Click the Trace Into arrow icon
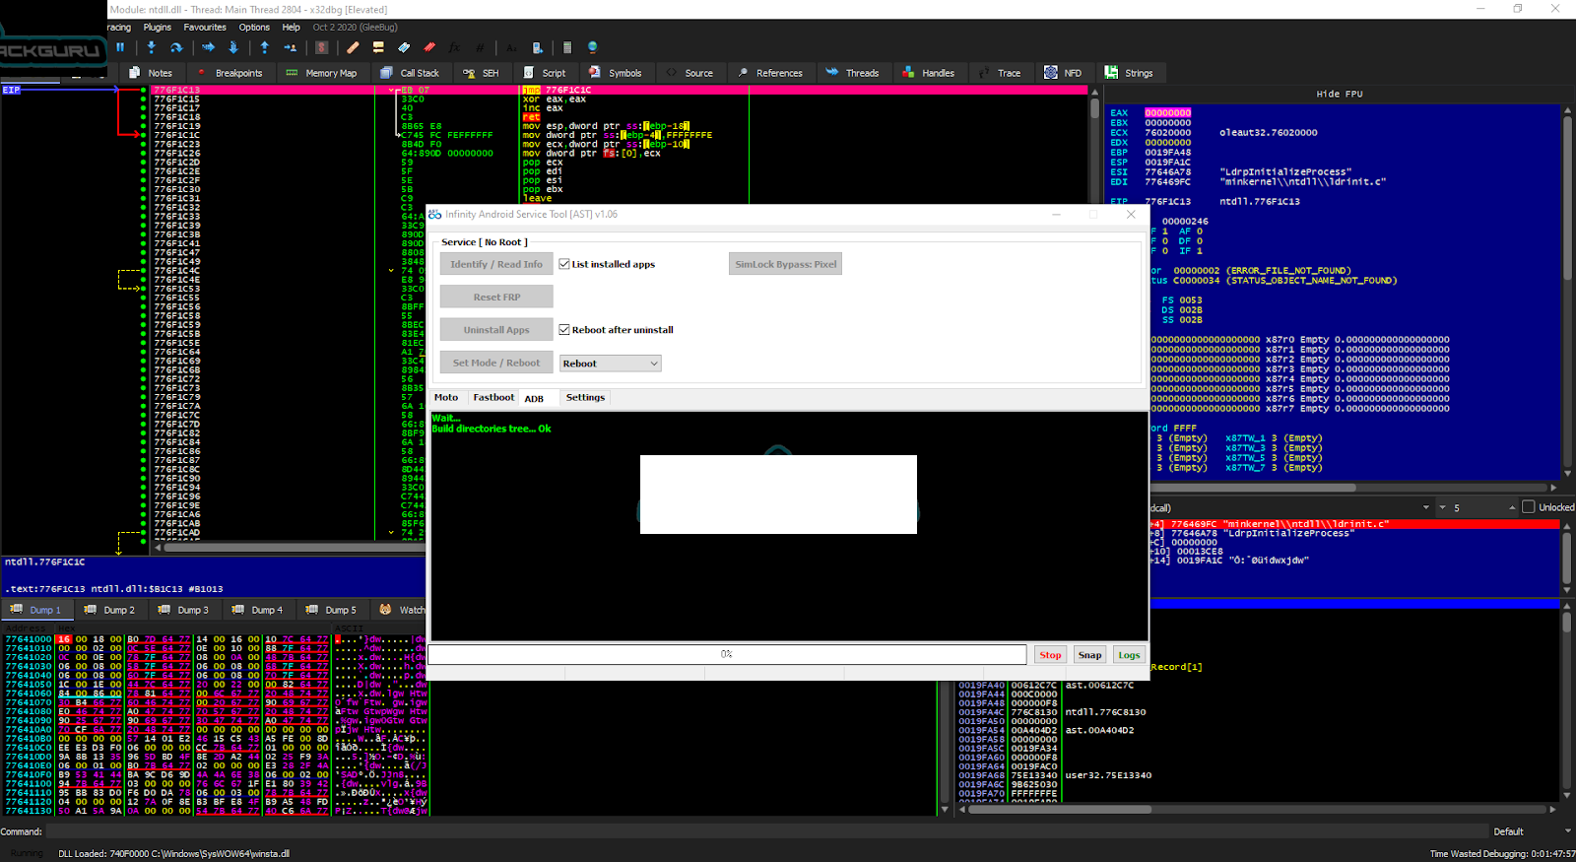The image size is (1576, 862). point(208,47)
